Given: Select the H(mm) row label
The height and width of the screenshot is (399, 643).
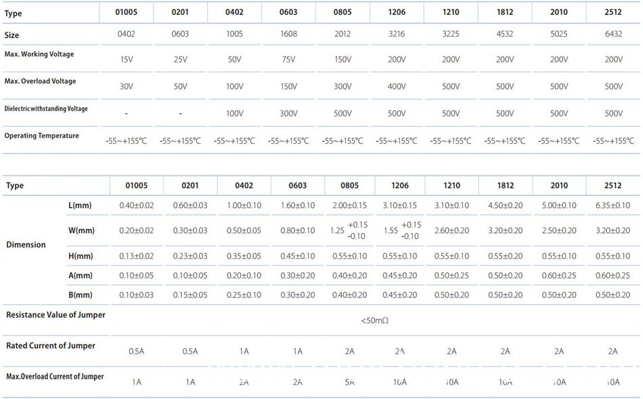Looking at the screenshot, I should 81,256.
